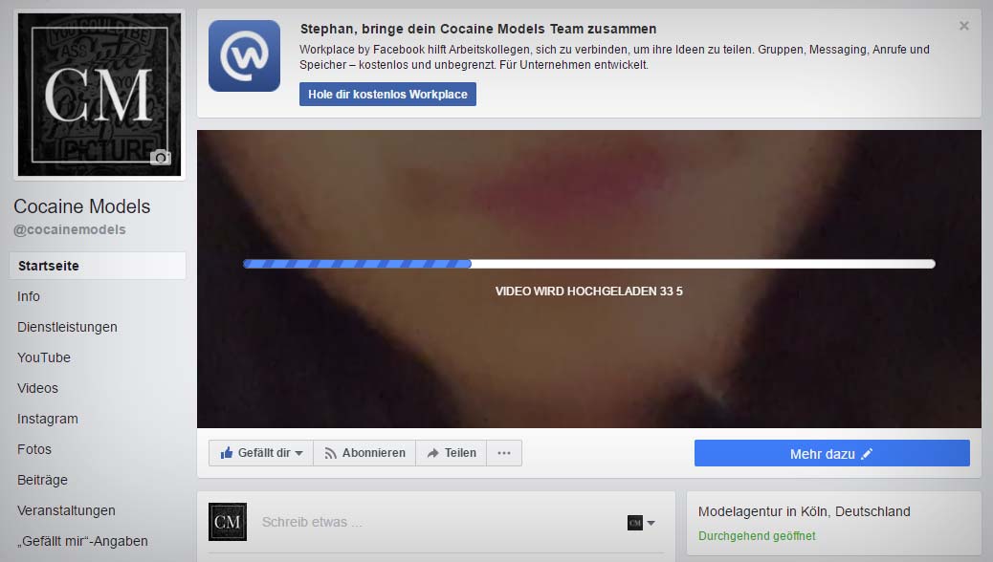
Task: Click the Schreib etwas post field
Action: (x=437, y=522)
